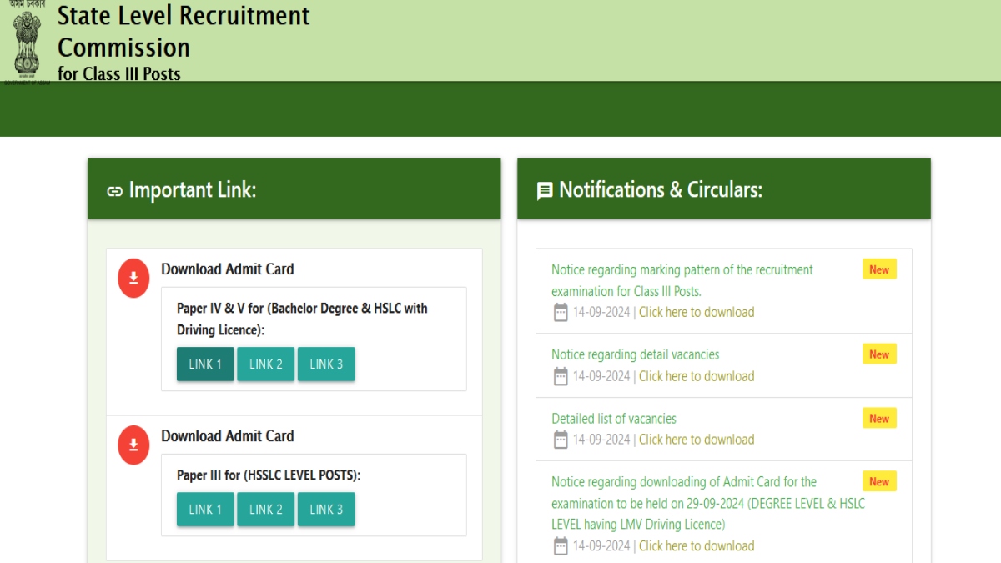The image size is (1001, 563).
Task: Download the notice regarding detail vacancies
Action: 697,376
